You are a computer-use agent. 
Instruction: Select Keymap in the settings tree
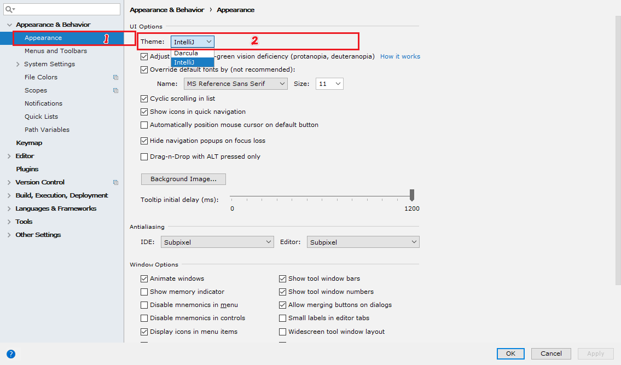click(x=29, y=143)
